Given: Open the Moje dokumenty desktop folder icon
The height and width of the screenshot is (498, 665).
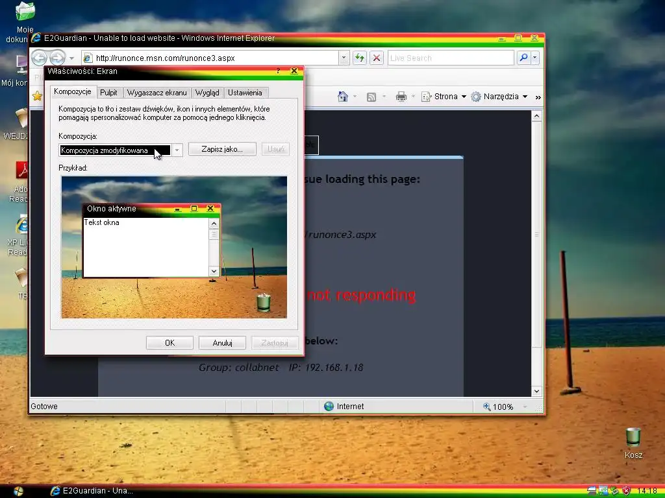Looking at the screenshot, I should [24, 12].
